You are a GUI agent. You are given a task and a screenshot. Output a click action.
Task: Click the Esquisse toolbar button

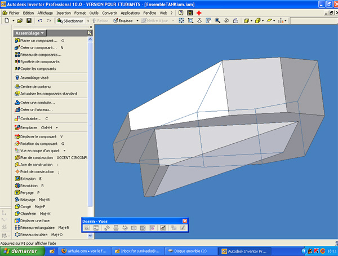(x=124, y=21)
